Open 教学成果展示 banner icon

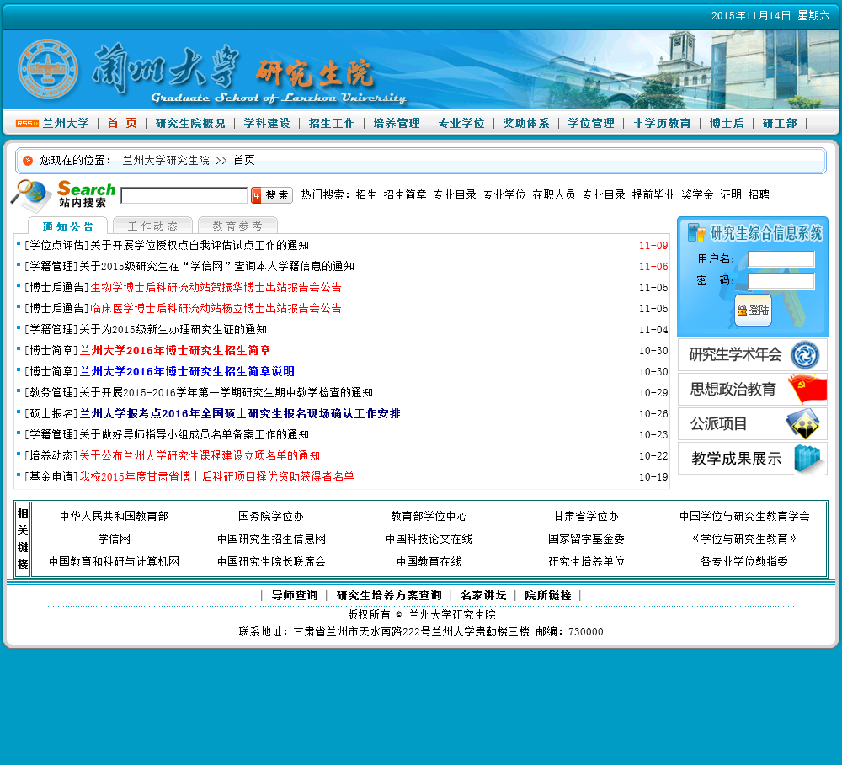coord(807,459)
